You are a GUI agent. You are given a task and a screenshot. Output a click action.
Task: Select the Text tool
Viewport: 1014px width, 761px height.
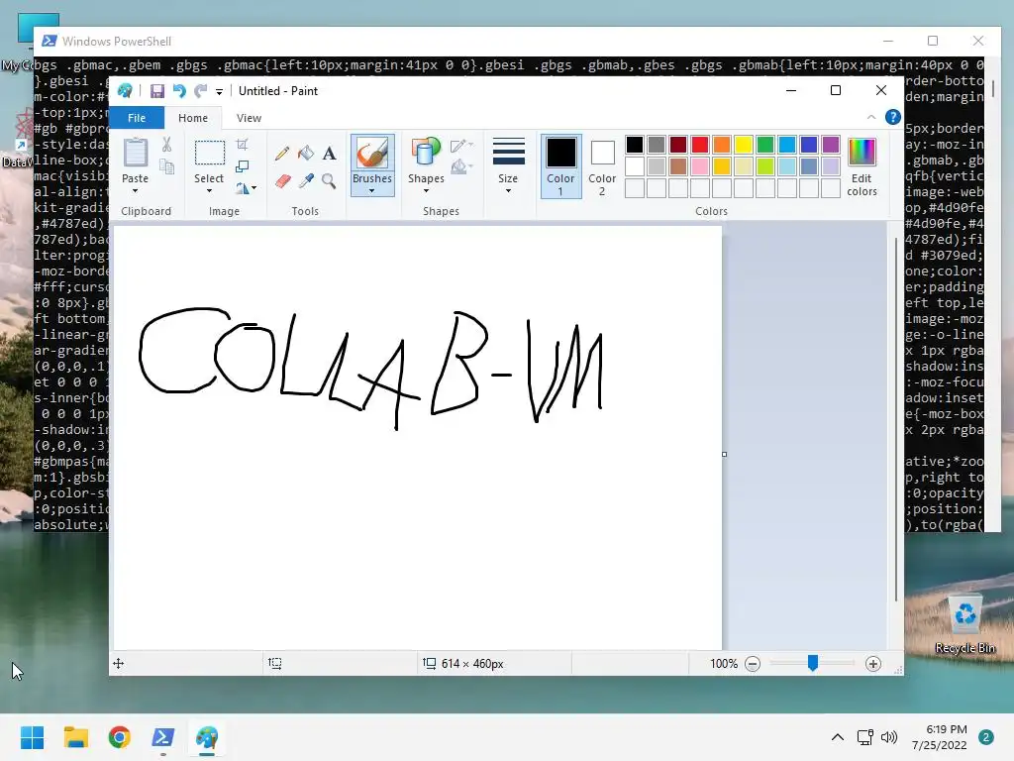[329, 154]
